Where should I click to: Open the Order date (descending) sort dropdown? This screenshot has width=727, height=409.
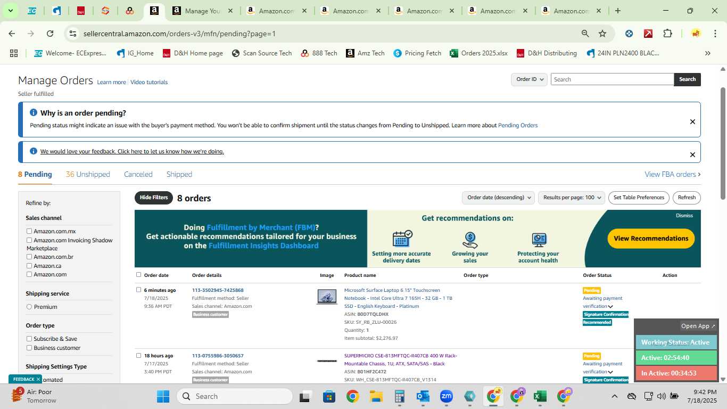click(498, 198)
